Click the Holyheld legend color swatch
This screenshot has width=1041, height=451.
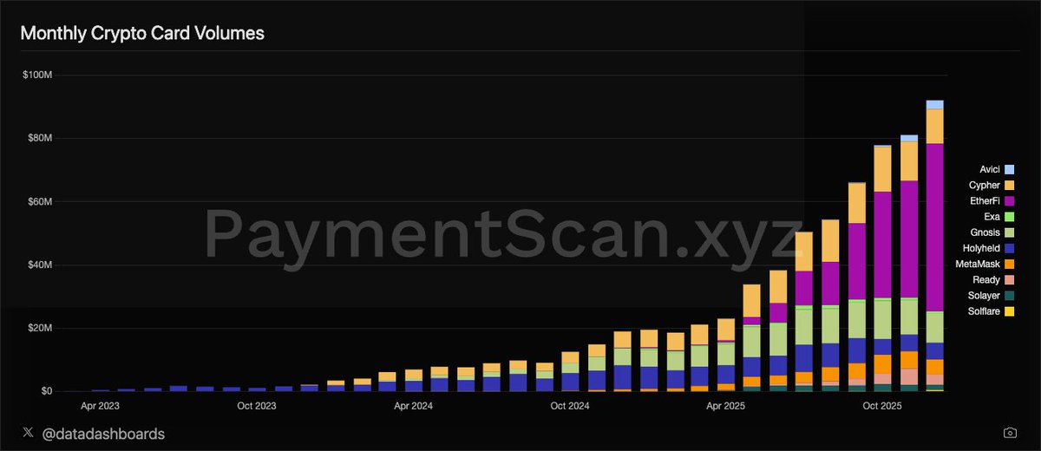pos(1011,248)
